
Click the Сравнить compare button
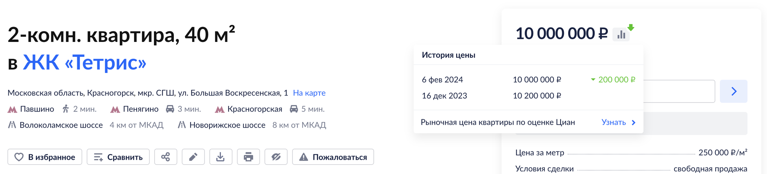point(118,157)
